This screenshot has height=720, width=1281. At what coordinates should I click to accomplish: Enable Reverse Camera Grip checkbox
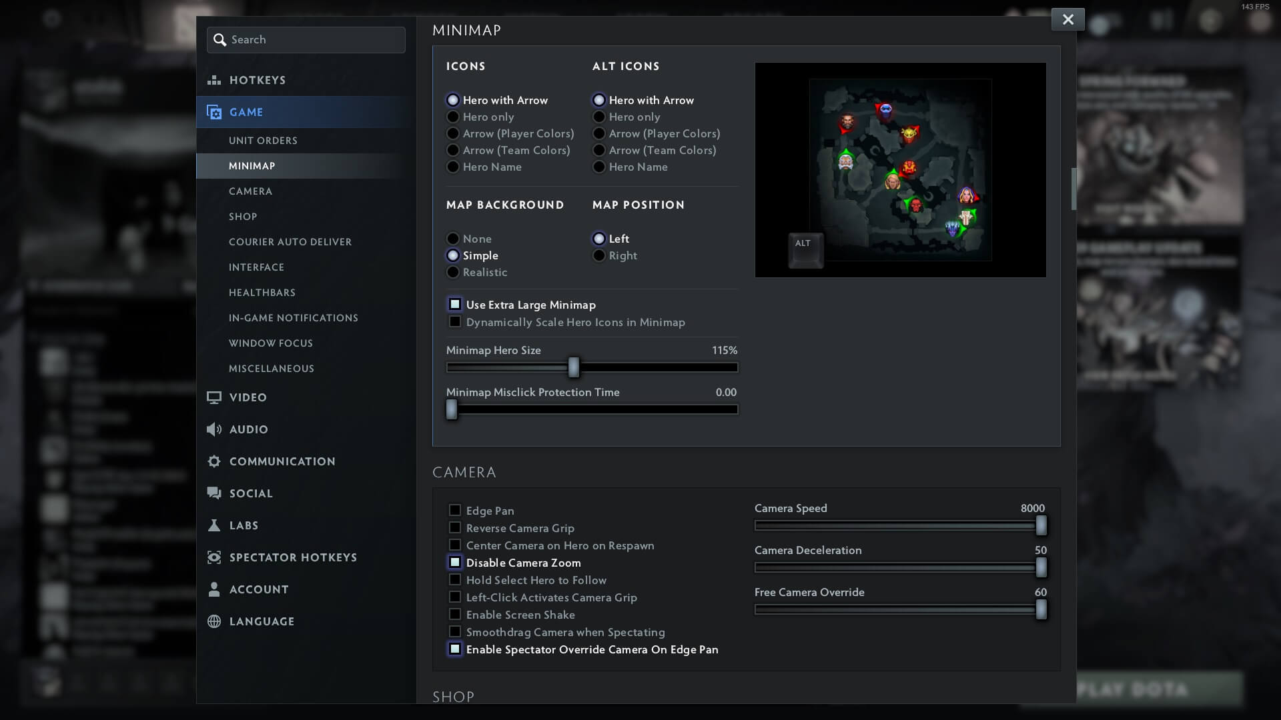point(455,527)
